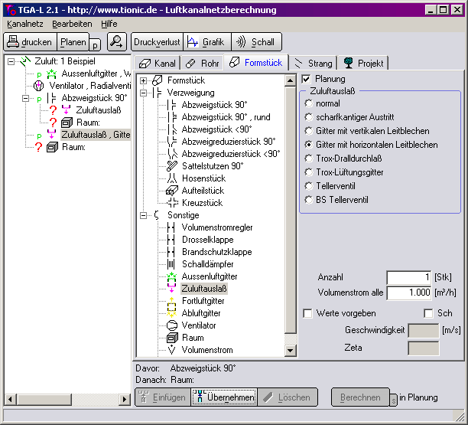Screen dimensions: 468x425
Task: Enable the Werte vorgeben checkbox
Action: pos(307,313)
